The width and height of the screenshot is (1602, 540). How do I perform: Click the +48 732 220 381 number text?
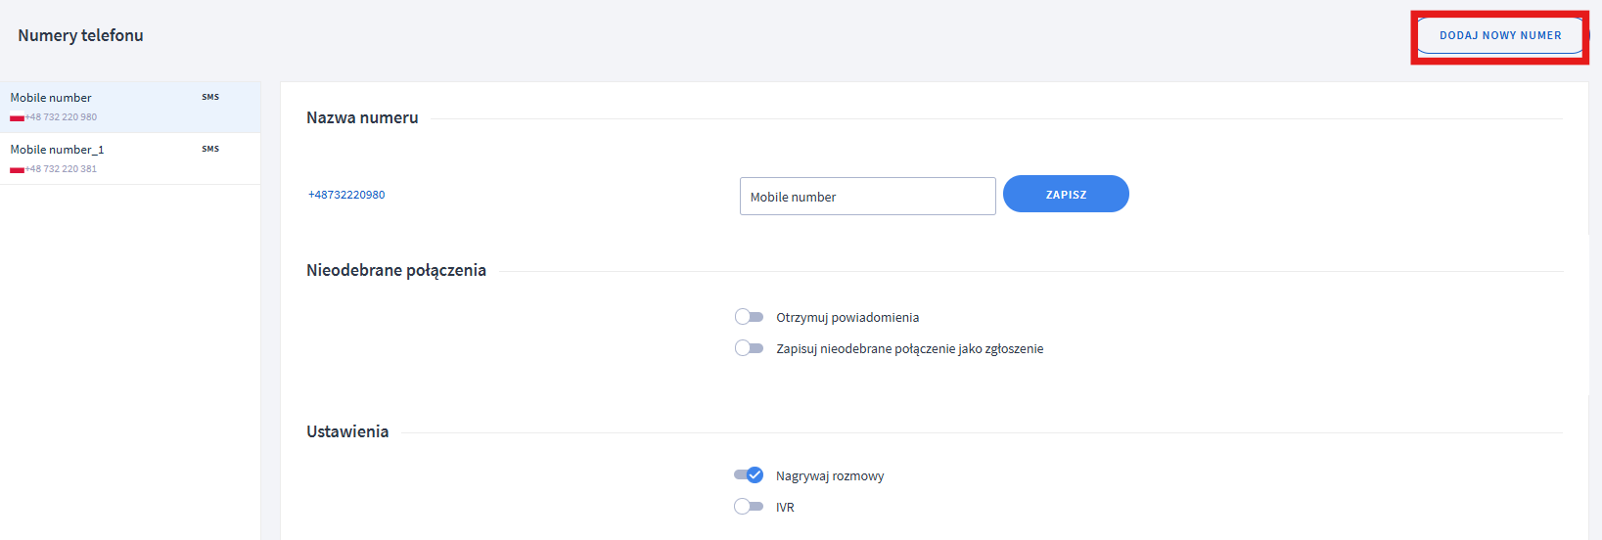click(62, 169)
